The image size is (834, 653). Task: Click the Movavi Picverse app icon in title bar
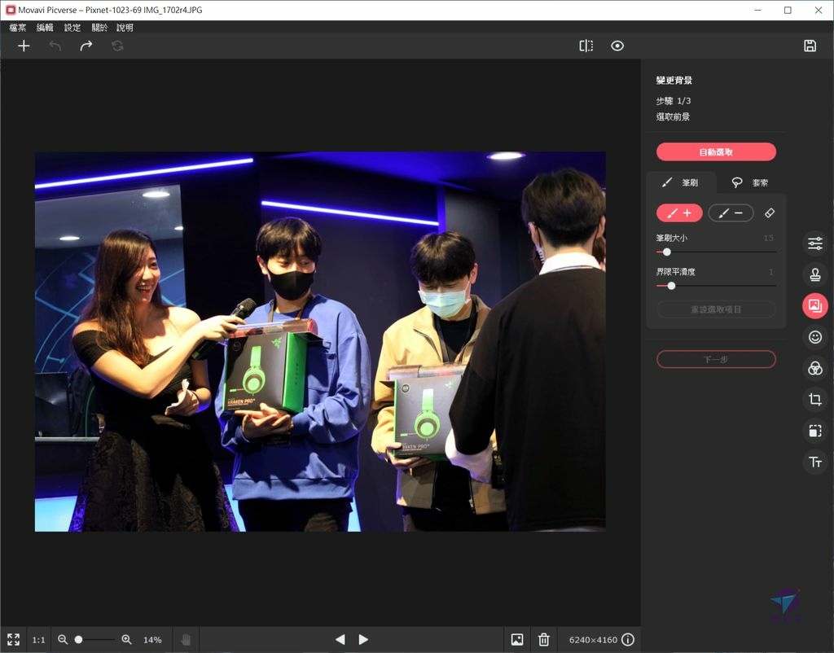pos(11,10)
